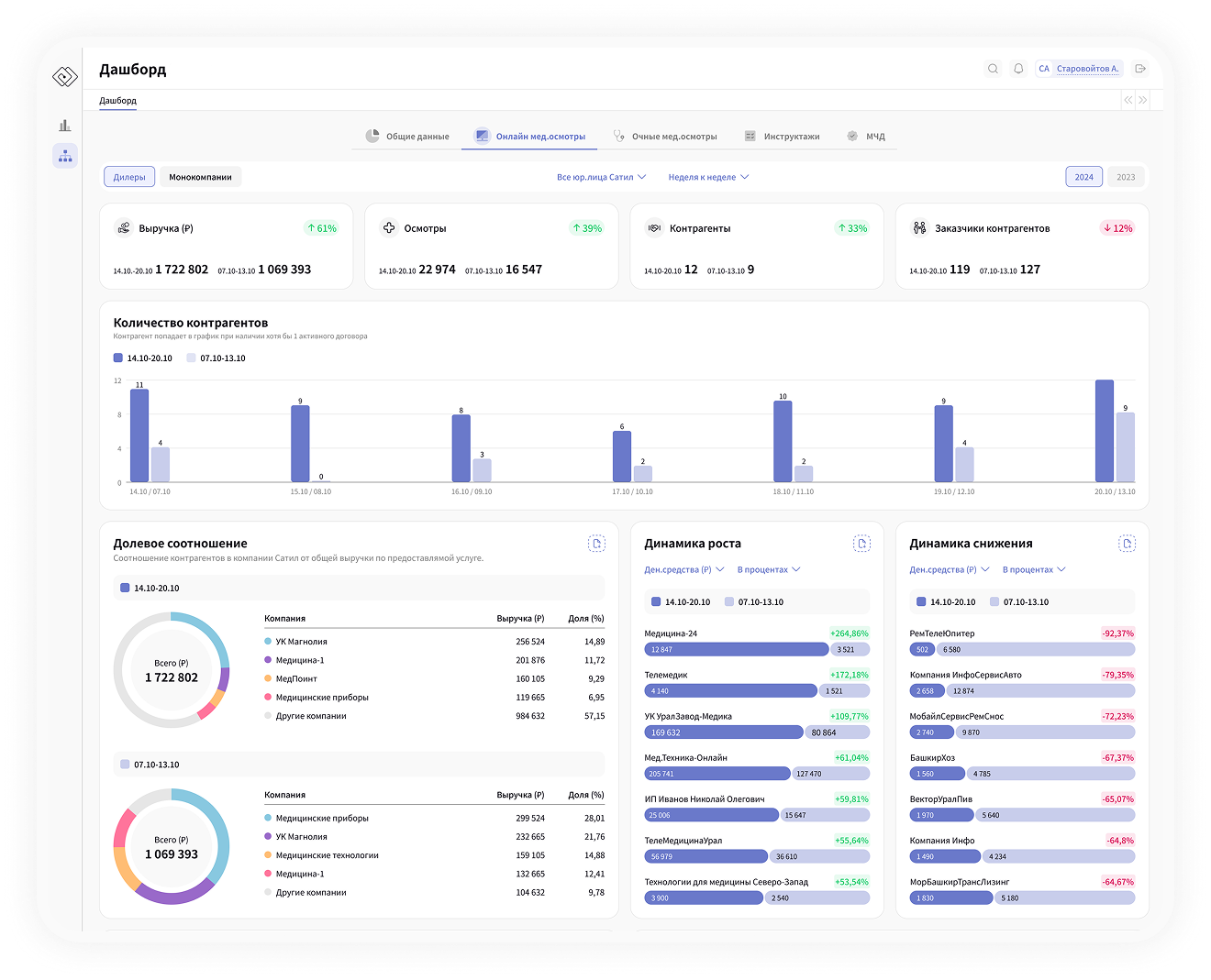The height and width of the screenshot is (980, 1211).
Task: Click the Выручка (Р) summary card
Action: coord(226,247)
